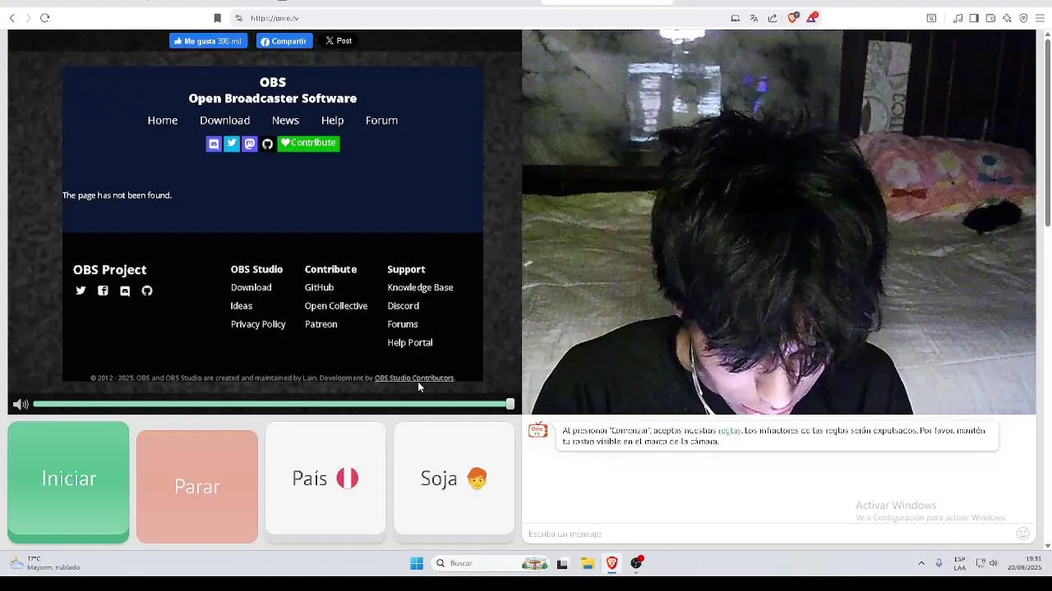Open the Discord link under Support
The image size is (1052, 591).
click(x=403, y=305)
